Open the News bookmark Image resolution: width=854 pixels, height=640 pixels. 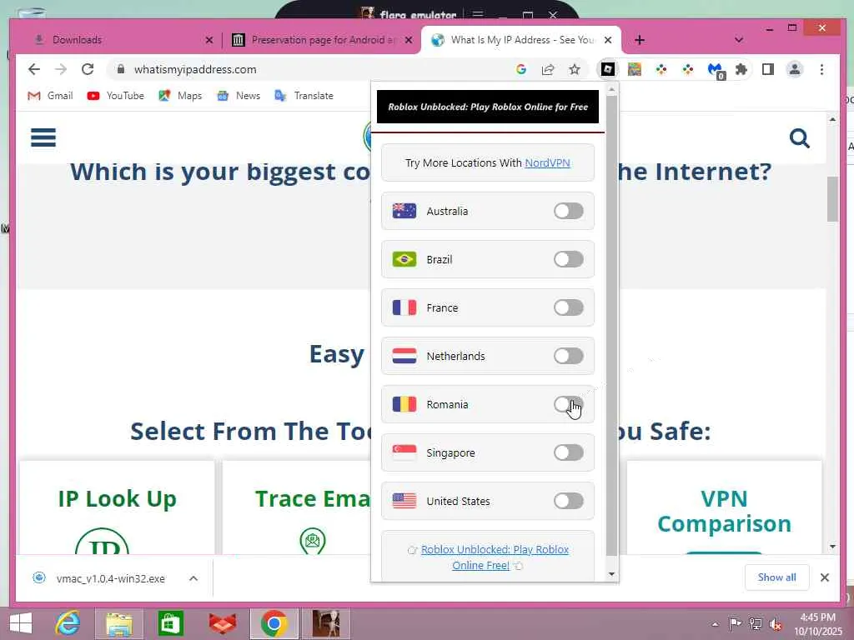point(239,96)
